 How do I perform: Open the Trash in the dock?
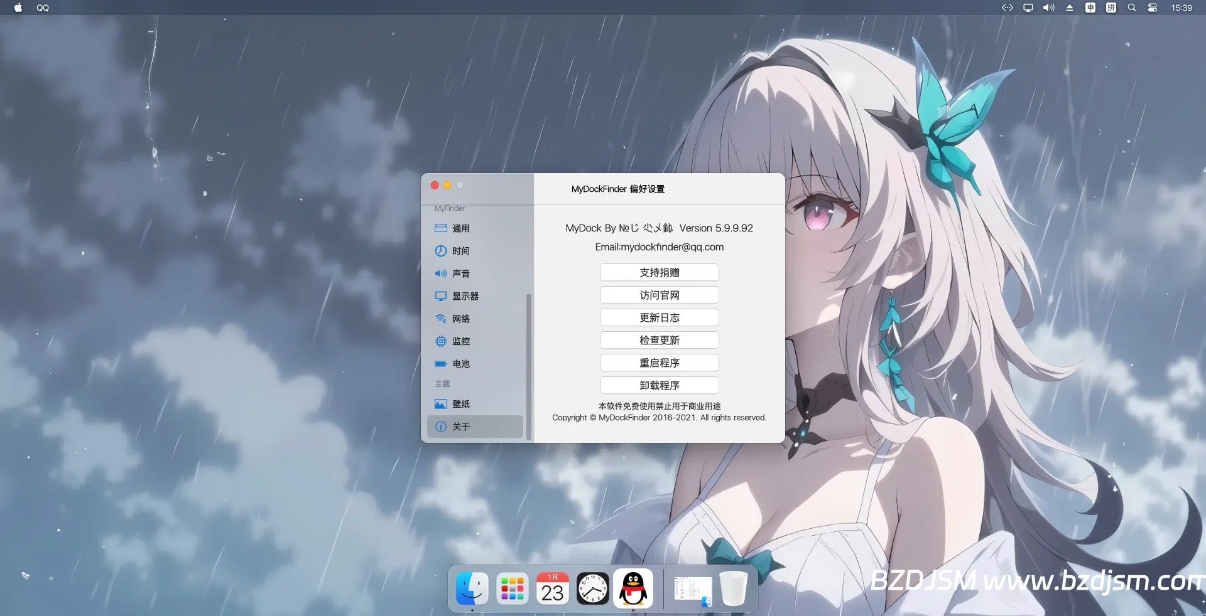pos(733,588)
